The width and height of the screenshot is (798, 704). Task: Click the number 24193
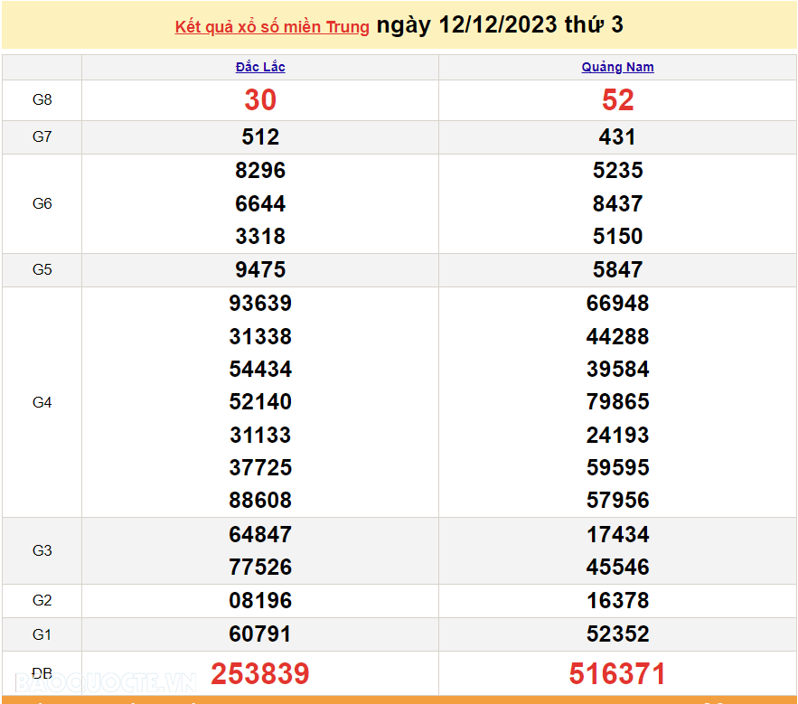point(617,436)
